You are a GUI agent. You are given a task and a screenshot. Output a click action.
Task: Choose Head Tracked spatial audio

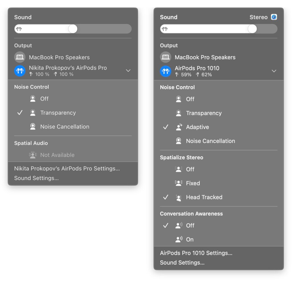[219, 197]
